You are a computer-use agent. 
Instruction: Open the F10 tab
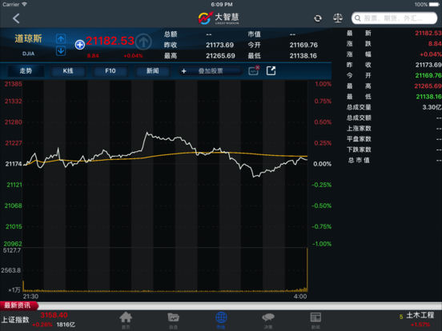point(110,70)
